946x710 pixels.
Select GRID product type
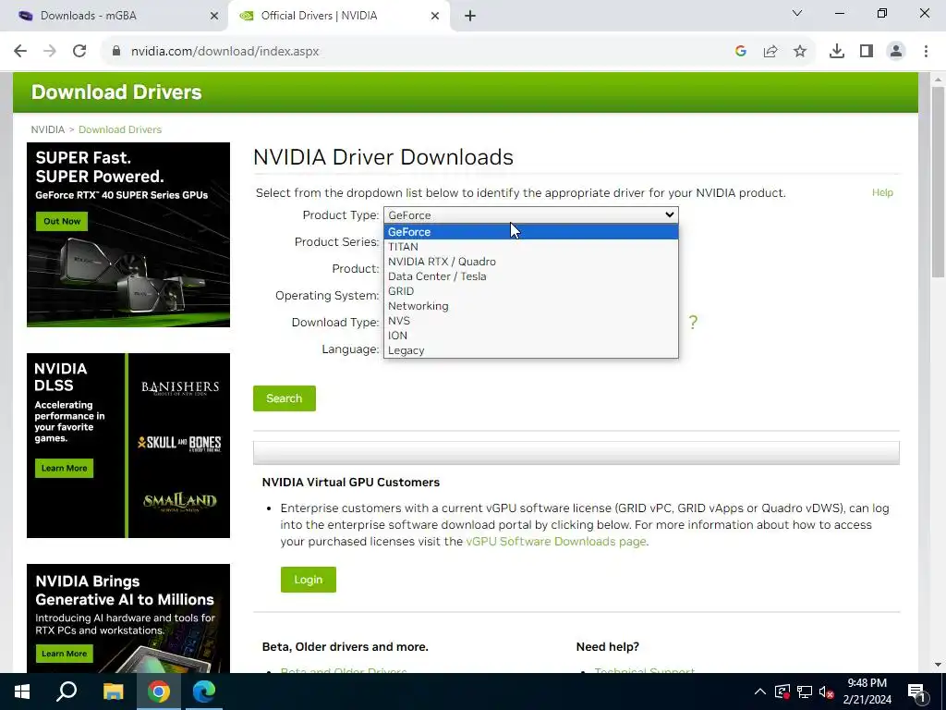[x=531, y=291]
